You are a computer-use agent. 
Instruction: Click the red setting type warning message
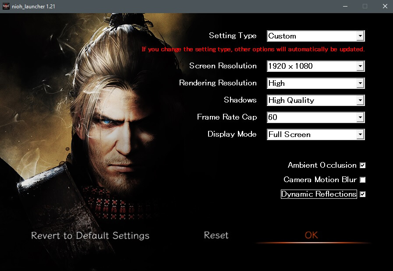[x=253, y=49]
